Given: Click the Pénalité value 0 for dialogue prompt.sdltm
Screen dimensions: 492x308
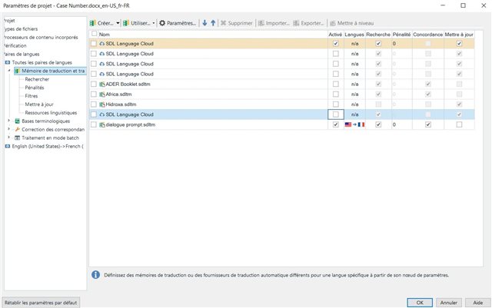Looking at the screenshot, I should coord(394,124).
